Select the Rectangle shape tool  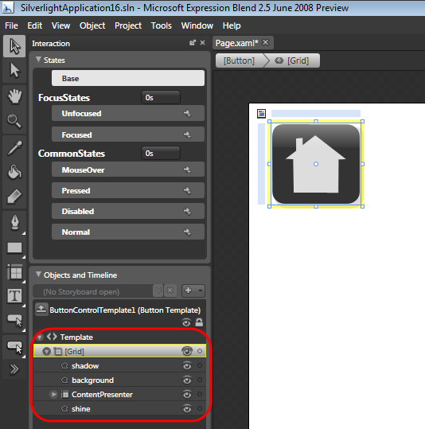click(x=14, y=248)
